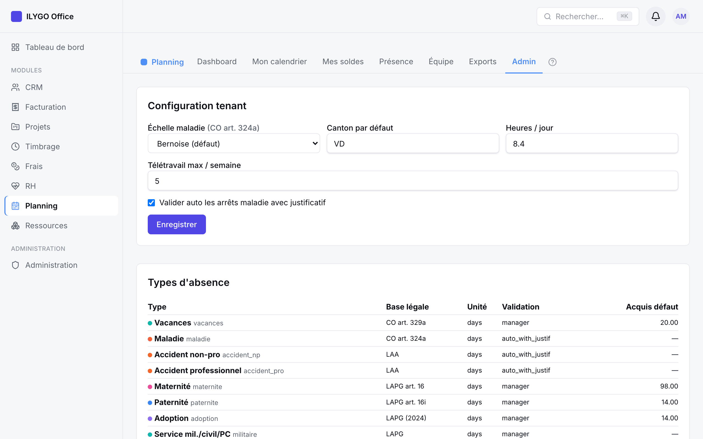This screenshot has height=439, width=703.
Task: Click the RH heart pulse icon
Action: click(15, 186)
